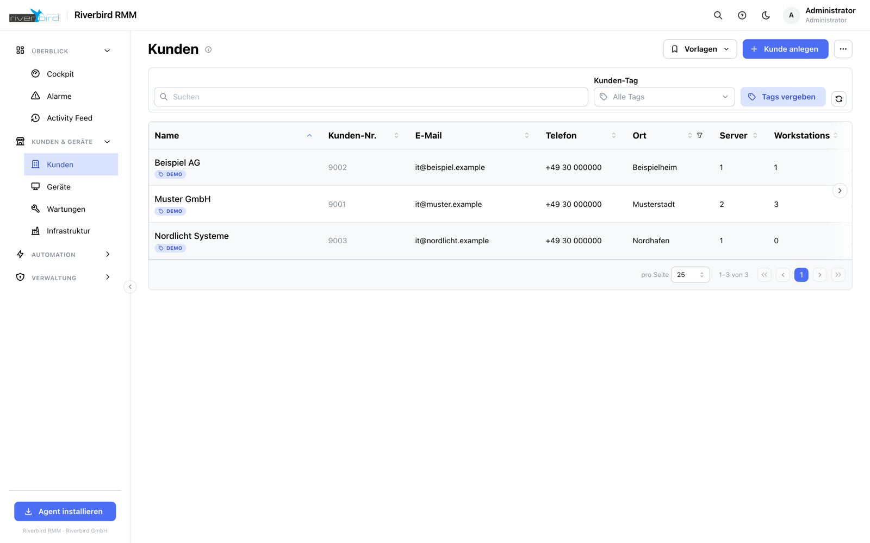The height and width of the screenshot is (543, 870).
Task: Sort by Telefon column
Action: tap(614, 136)
